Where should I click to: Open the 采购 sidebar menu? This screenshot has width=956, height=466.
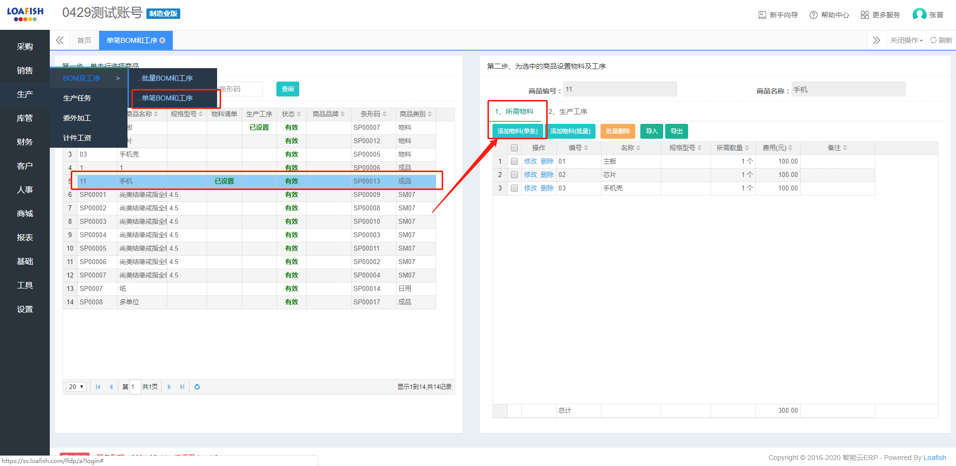25,46
